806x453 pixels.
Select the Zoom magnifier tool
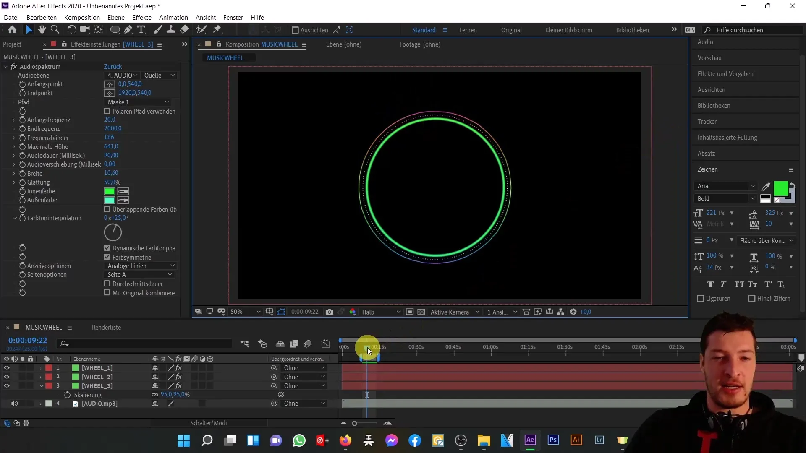click(x=55, y=30)
